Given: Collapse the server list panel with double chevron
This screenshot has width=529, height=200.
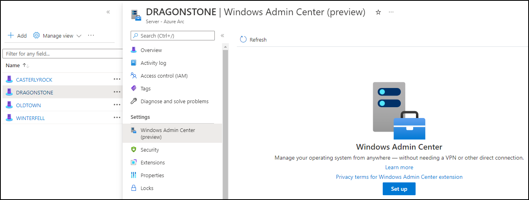Looking at the screenshot, I should point(108,12).
